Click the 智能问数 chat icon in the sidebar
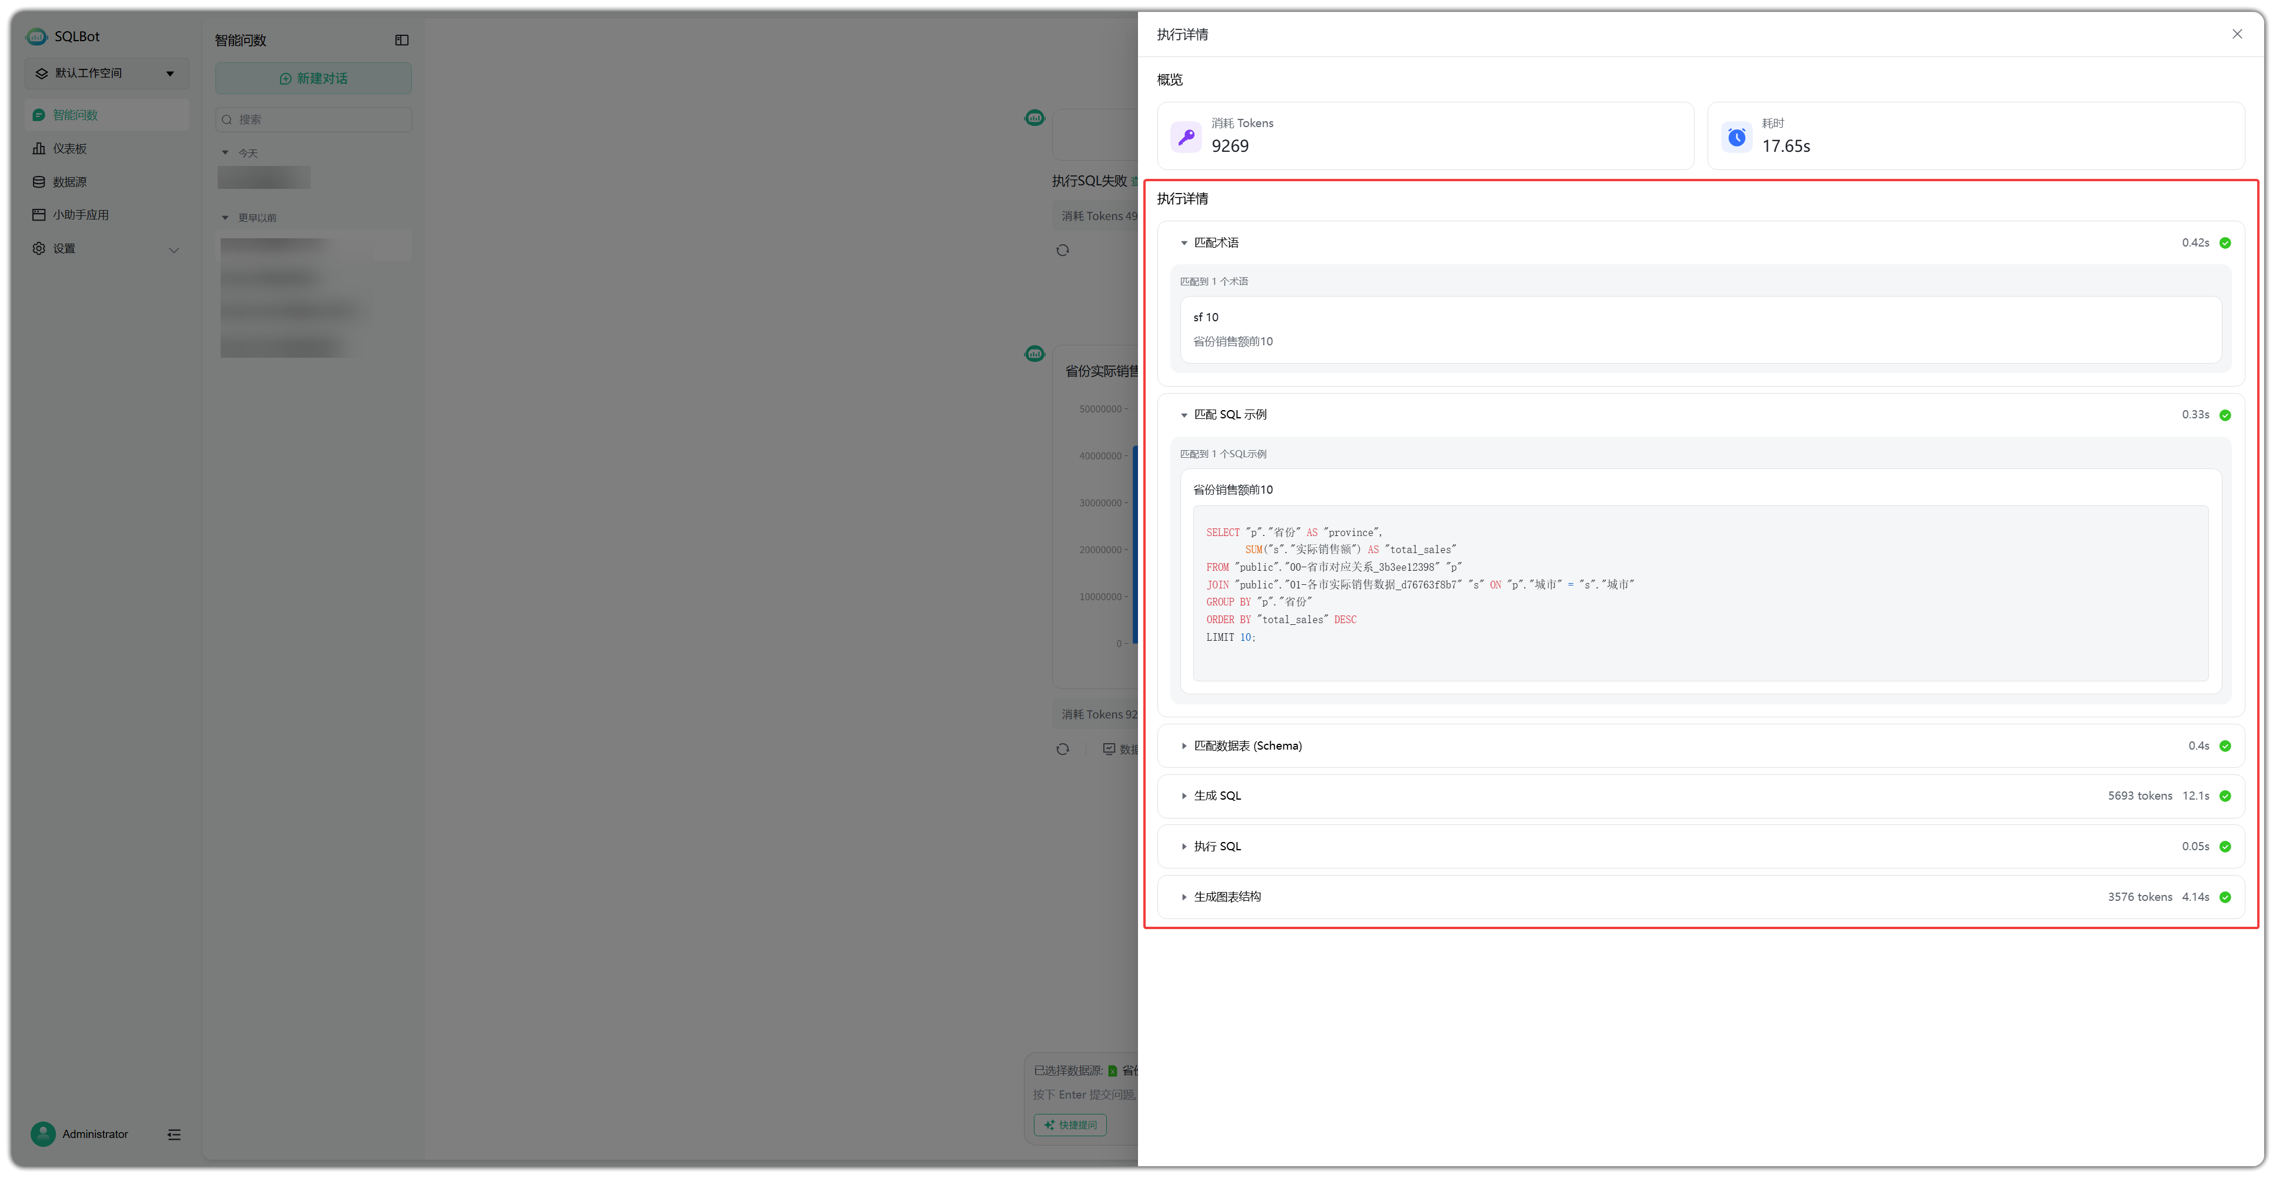The width and height of the screenshot is (2276, 1178). pos(39,115)
